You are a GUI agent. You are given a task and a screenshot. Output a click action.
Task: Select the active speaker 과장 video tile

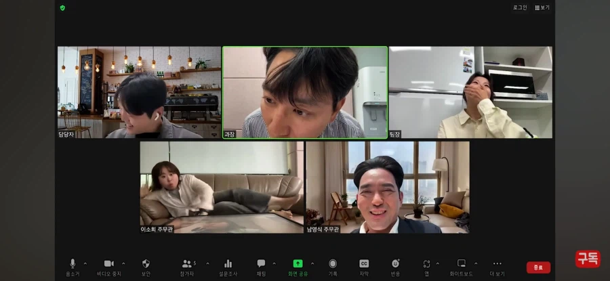[305, 93]
